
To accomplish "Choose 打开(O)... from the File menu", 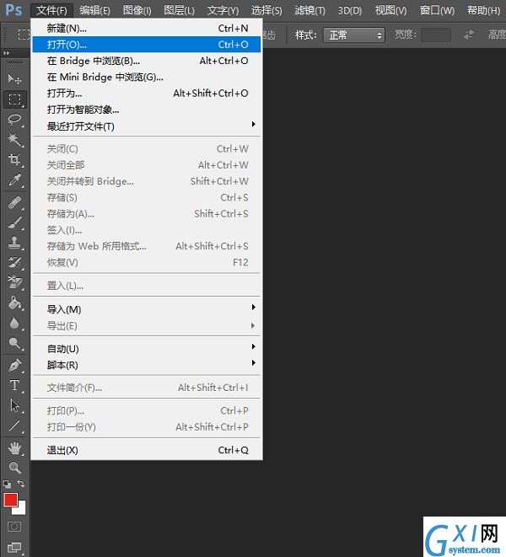I will [x=146, y=45].
